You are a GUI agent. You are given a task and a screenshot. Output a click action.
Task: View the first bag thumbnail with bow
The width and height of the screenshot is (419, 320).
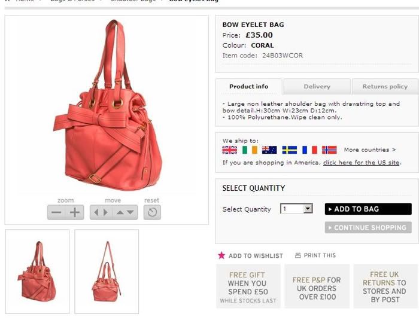coord(37,272)
